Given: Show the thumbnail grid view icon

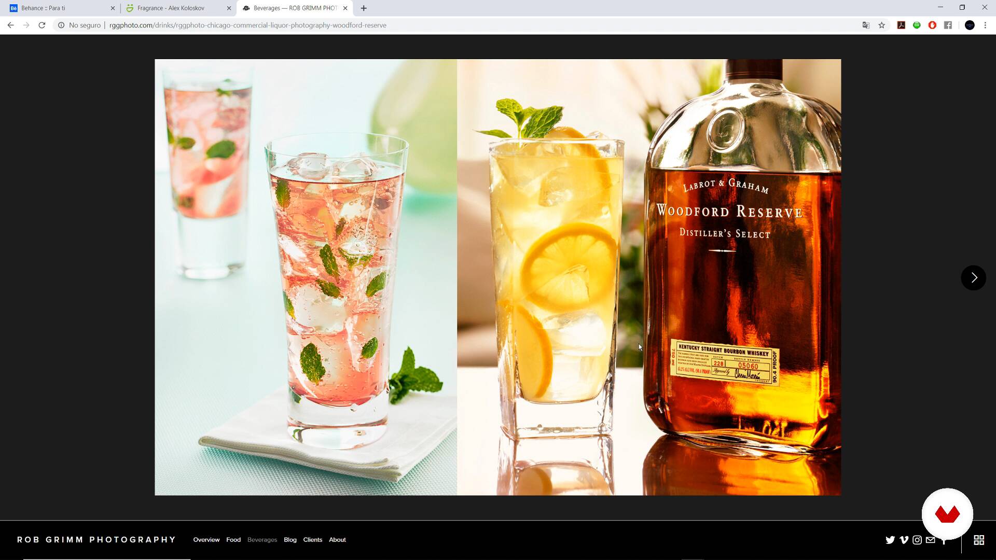Looking at the screenshot, I should (x=979, y=540).
